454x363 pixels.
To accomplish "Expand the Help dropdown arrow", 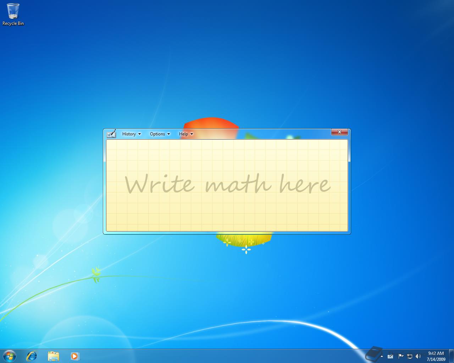I will [x=192, y=134].
